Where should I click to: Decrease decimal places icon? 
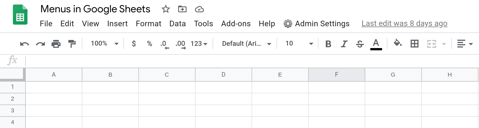pyautogui.click(x=164, y=44)
